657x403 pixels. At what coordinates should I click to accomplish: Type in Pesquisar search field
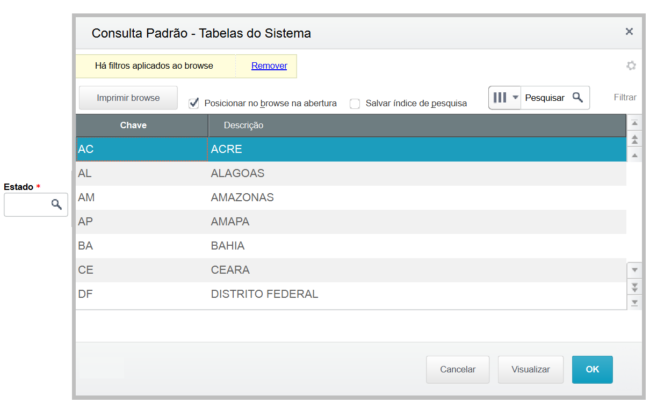click(x=544, y=98)
